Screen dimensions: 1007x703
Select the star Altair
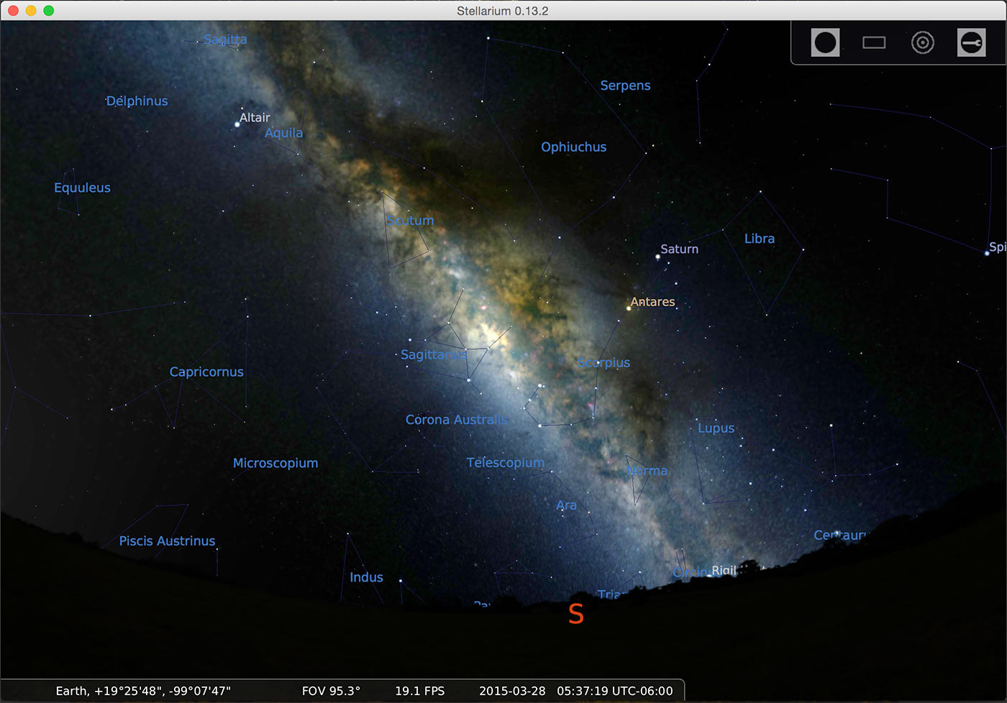(237, 124)
